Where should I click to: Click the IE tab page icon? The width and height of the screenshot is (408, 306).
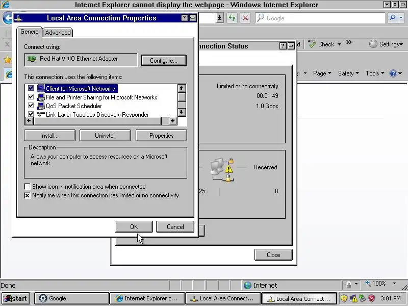9,74
